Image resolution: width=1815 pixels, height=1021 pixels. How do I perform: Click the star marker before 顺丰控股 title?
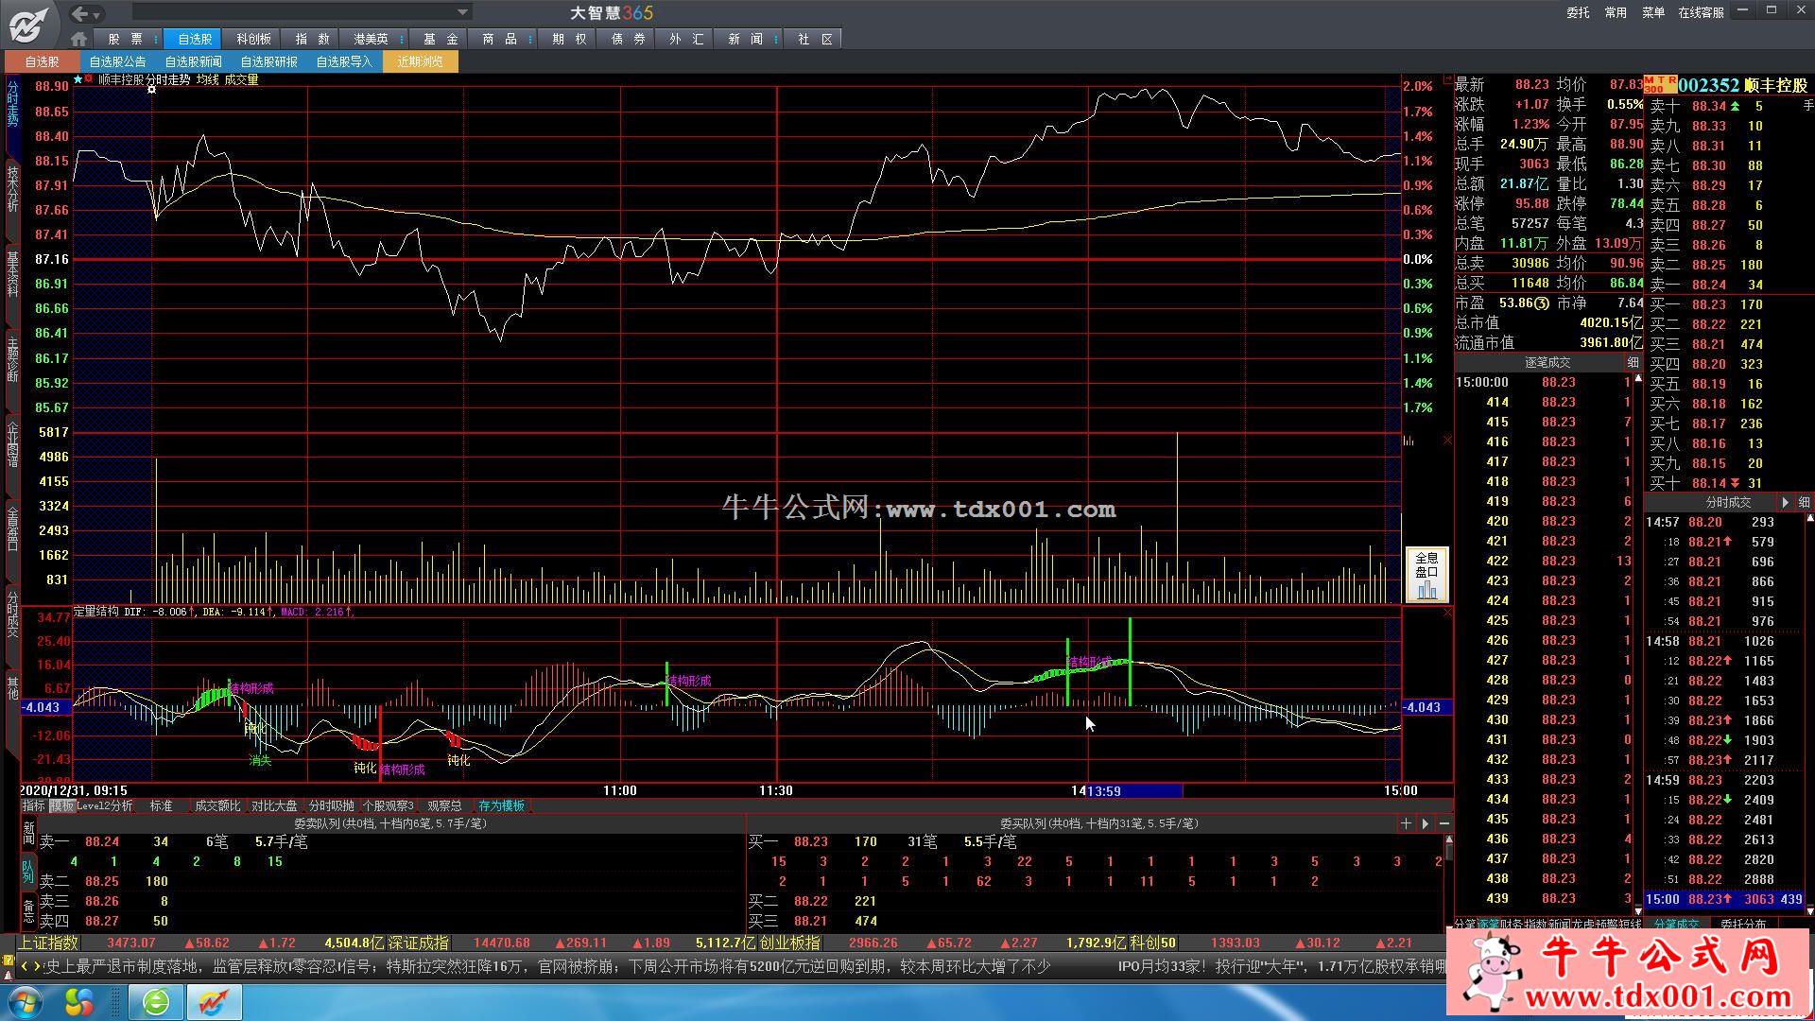coord(78,79)
